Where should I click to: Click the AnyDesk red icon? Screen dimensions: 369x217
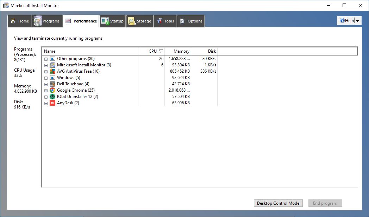click(x=52, y=103)
